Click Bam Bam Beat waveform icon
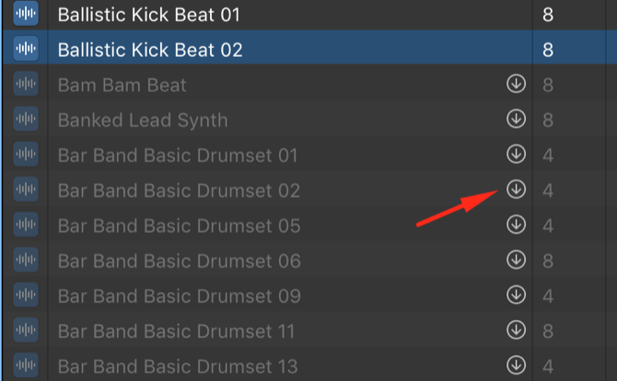Viewport: 617px width, 381px height. (26, 85)
